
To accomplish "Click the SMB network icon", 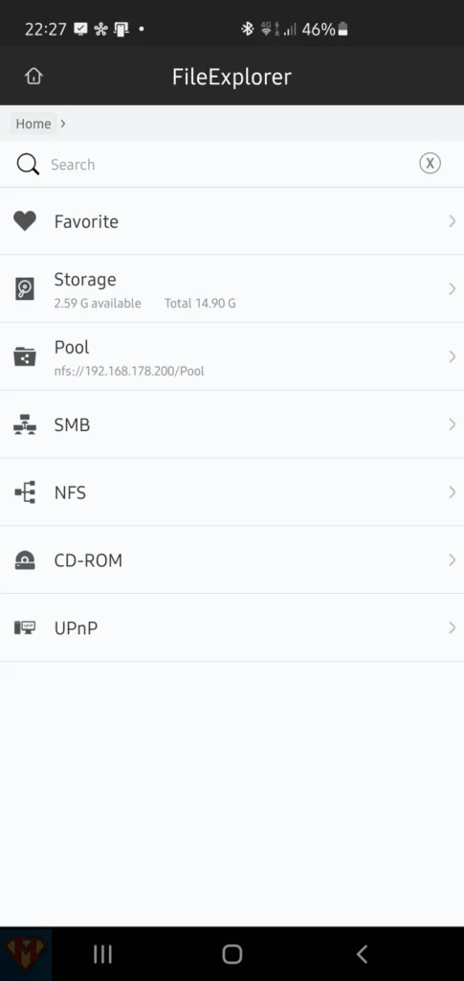I will coord(25,424).
